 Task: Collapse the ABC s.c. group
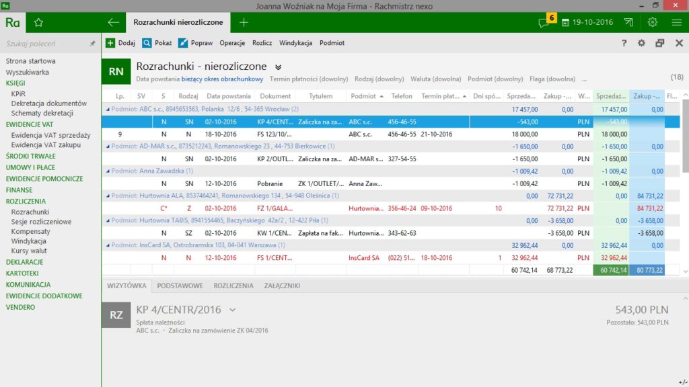[x=108, y=109]
